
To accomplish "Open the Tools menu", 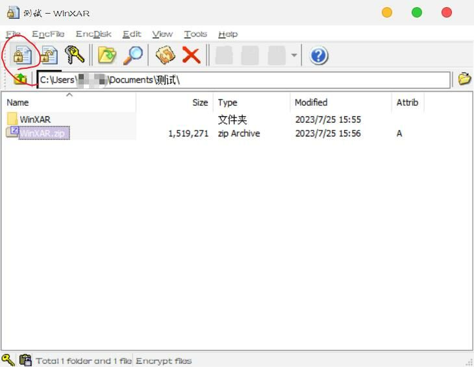I will pyautogui.click(x=195, y=34).
